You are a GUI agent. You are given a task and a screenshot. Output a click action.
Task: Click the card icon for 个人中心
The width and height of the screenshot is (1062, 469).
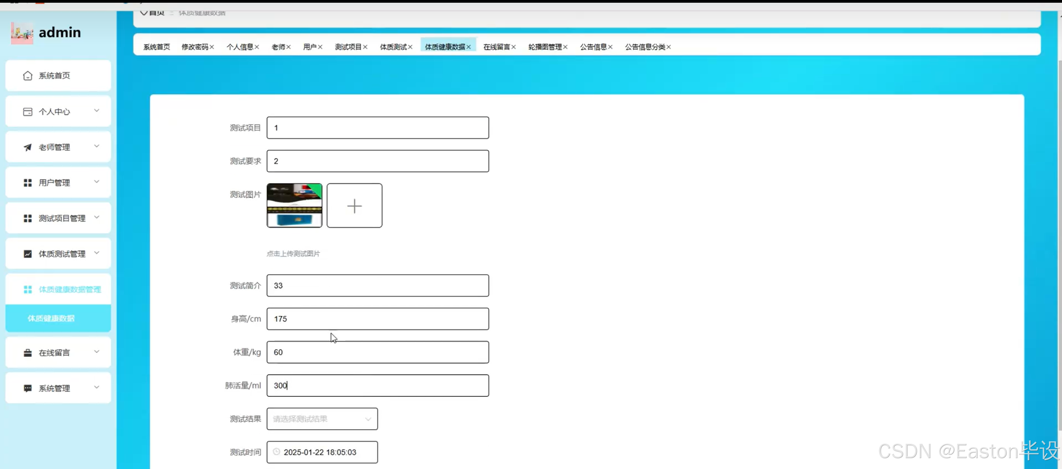(28, 112)
